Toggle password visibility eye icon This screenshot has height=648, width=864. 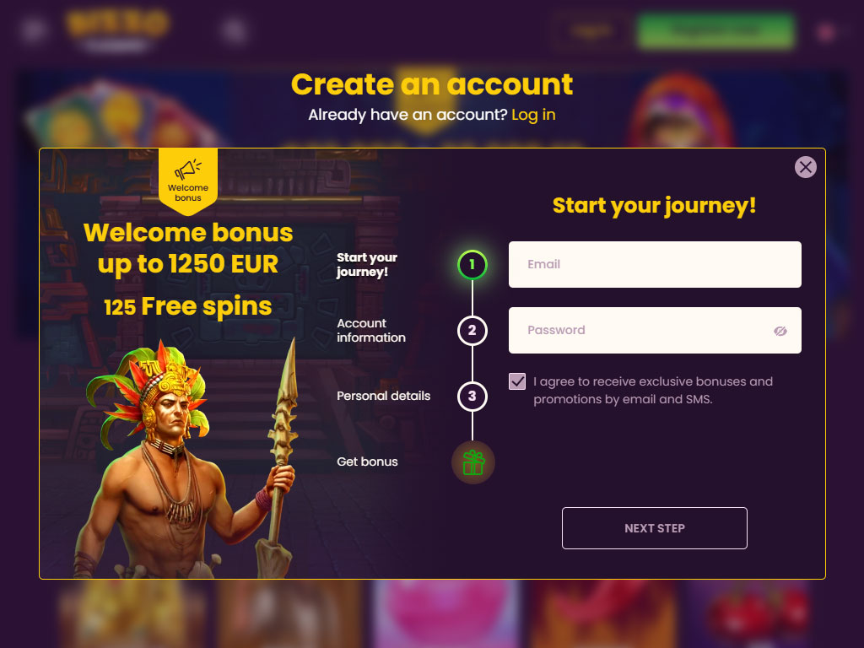(780, 331)
